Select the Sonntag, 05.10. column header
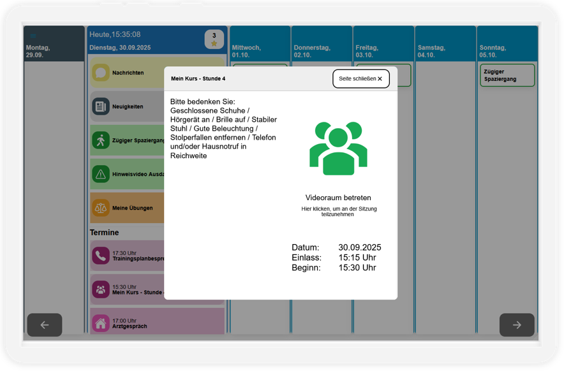Screen dimensions: 564x371 (x=507, y=43)
